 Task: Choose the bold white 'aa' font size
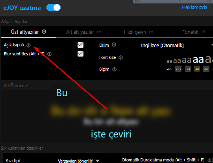tap(198, 59)
